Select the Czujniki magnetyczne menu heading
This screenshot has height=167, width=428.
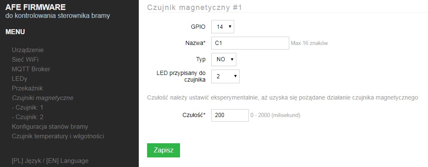pos(43,98)
